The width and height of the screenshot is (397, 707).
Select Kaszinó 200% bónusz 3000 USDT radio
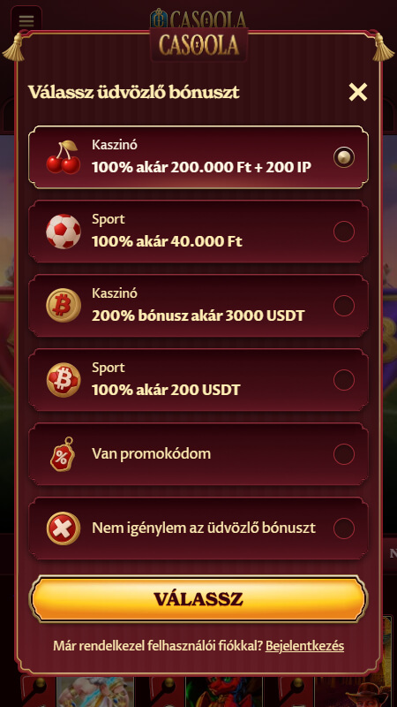tap(344, 306)
